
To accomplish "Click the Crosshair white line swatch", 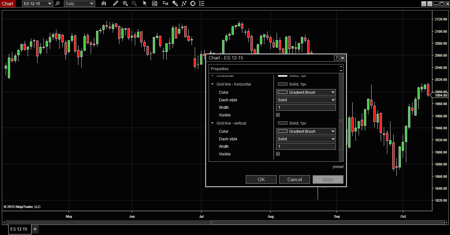I will click(x=283, y=76).
